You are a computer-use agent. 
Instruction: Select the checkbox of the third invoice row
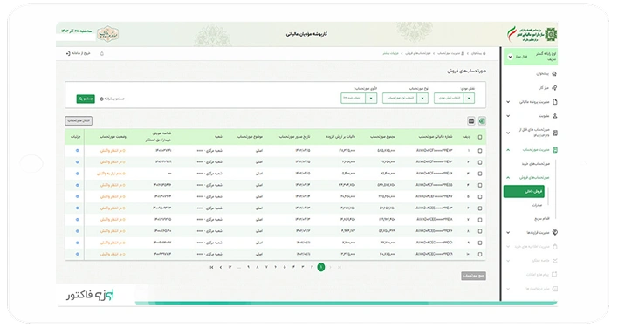coord(480,174)
